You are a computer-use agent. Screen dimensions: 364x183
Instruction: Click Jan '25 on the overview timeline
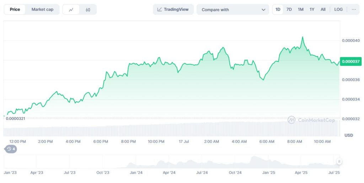tap(269, 173)
